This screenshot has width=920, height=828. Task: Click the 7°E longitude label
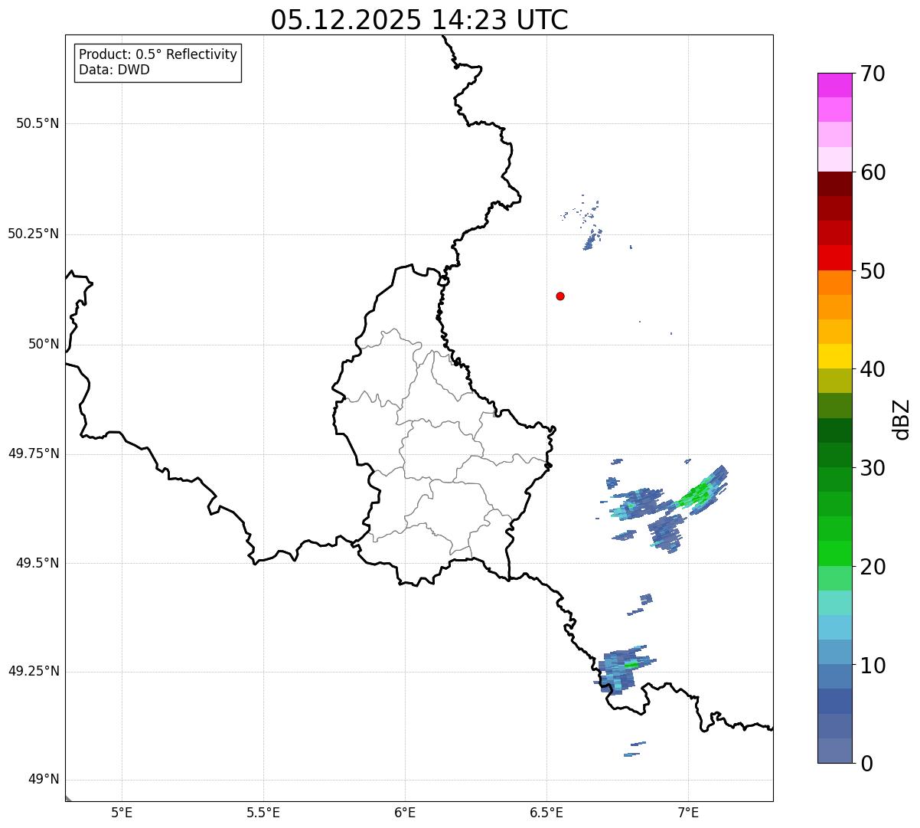coord(688,812)
